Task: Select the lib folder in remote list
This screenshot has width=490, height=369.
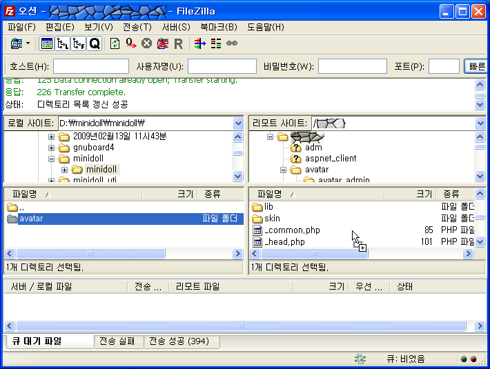Action: point(268,207)
